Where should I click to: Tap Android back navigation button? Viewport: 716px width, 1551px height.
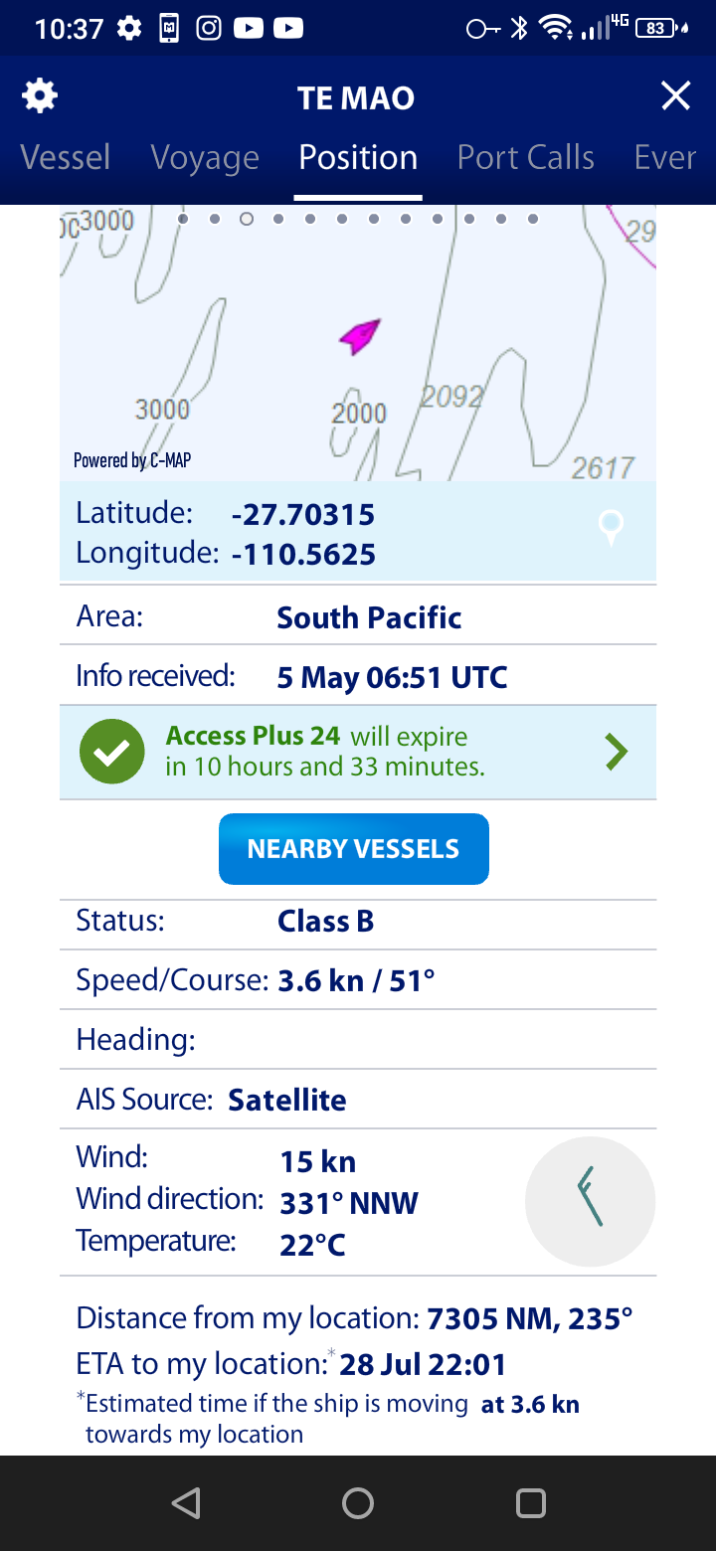tap(186, 1503)
